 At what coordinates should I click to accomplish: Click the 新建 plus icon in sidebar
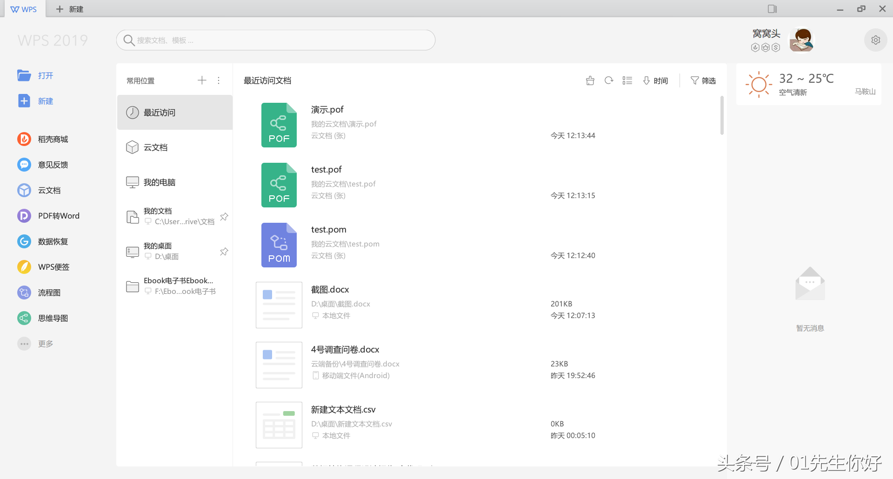pos(24,101)
